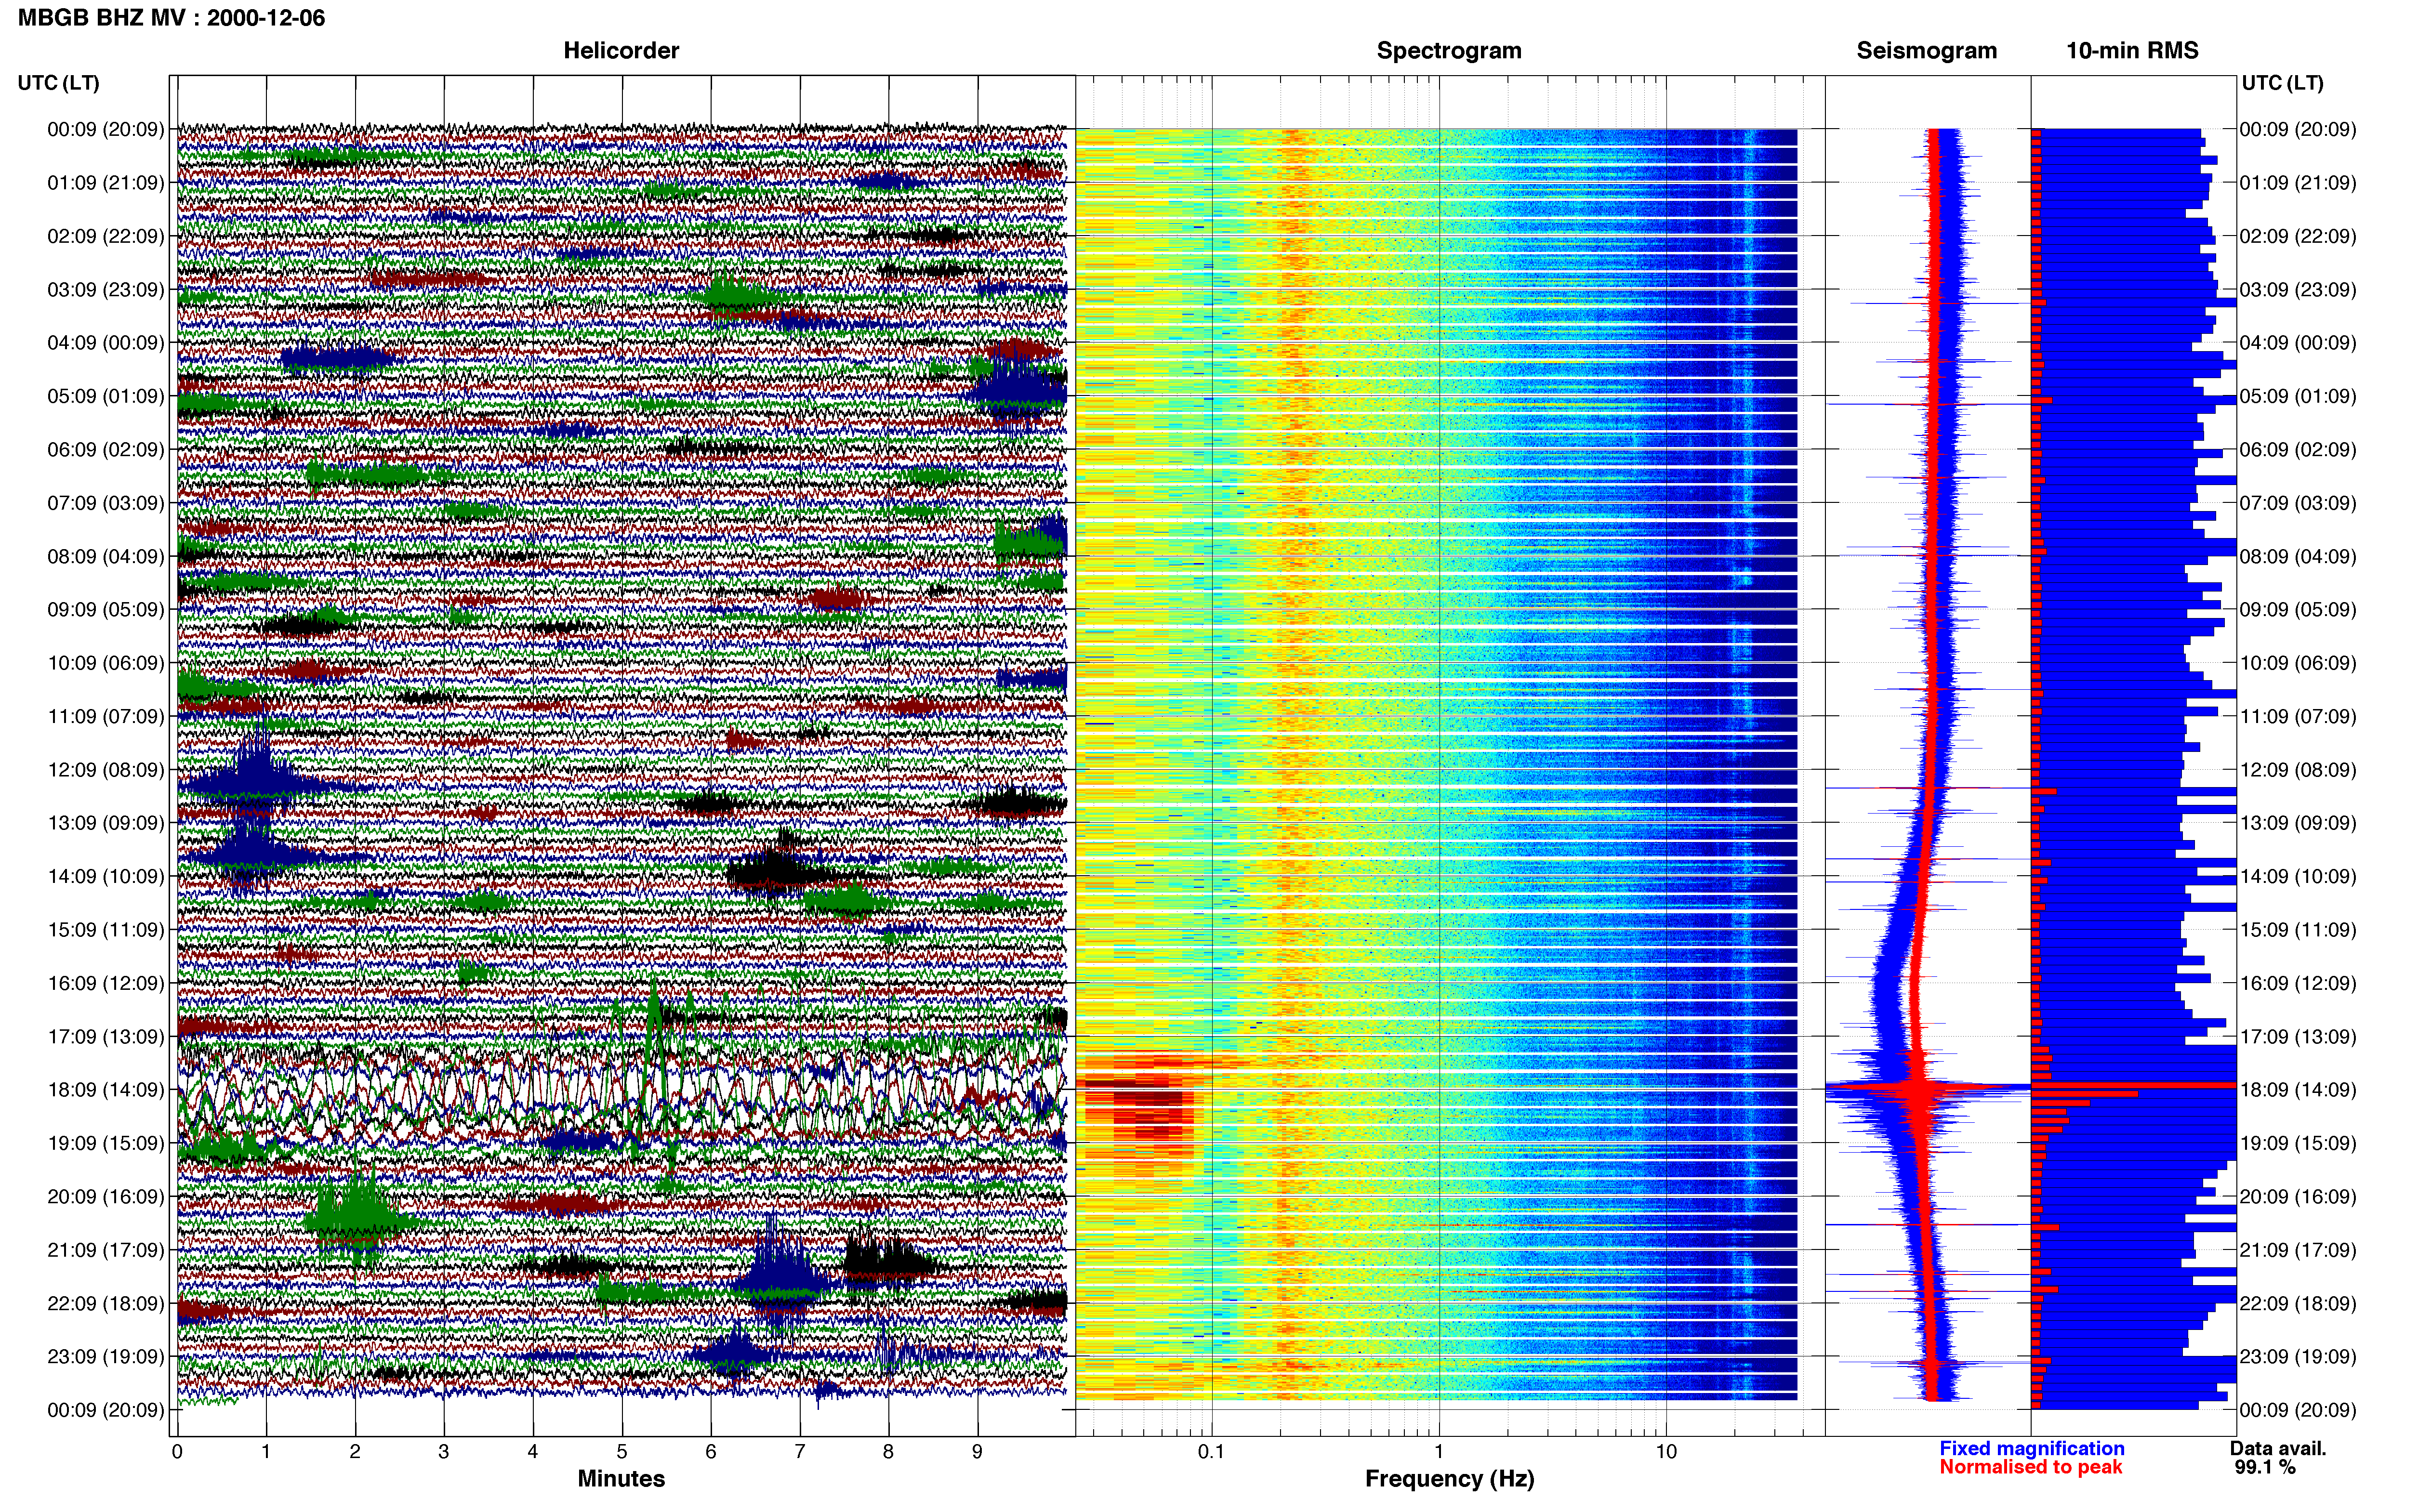Click the 'Minutes' x-axis label
Screen dimensions: 2418x1512
621,1478
